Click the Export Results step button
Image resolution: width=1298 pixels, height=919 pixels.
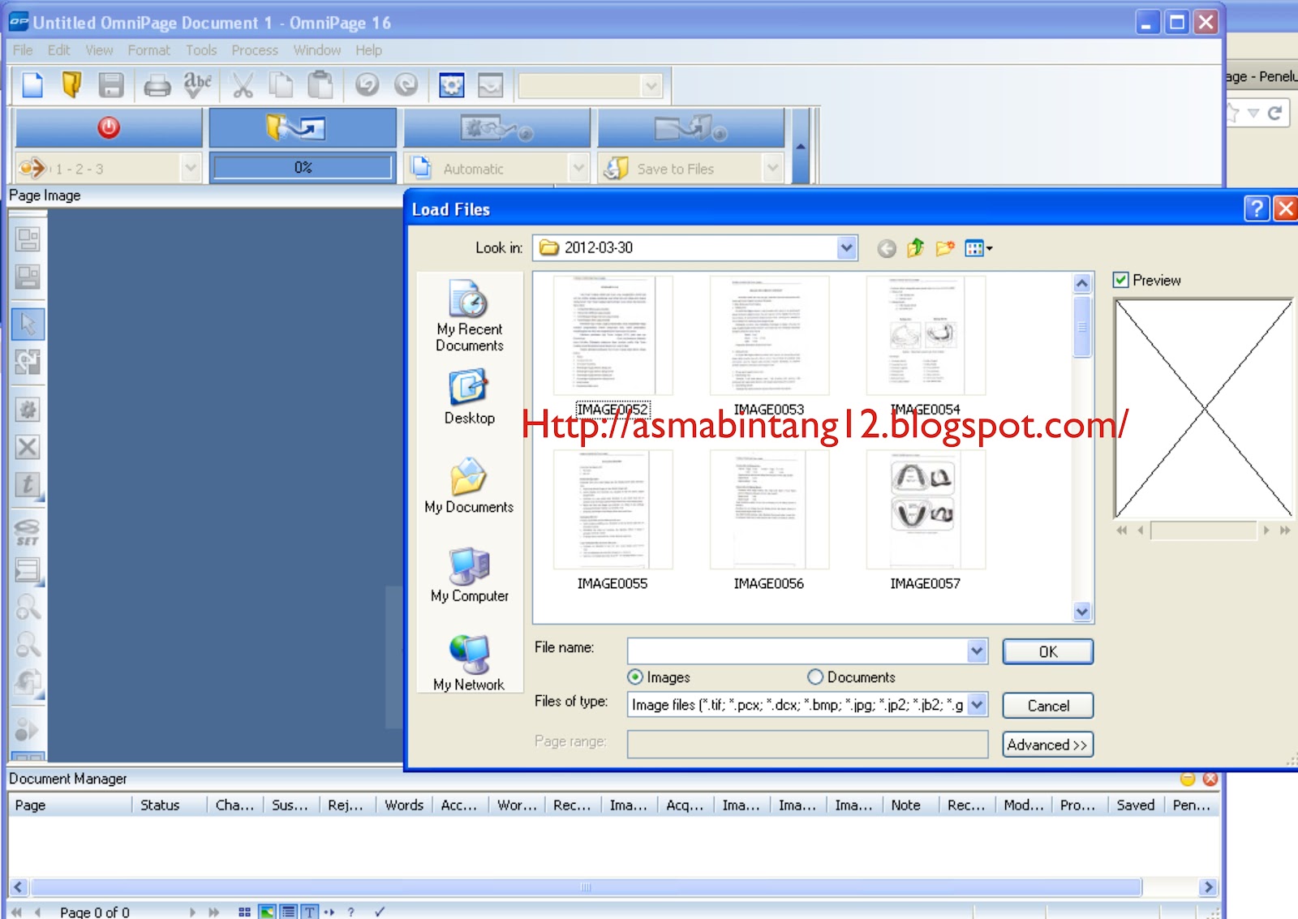[691, 127]
